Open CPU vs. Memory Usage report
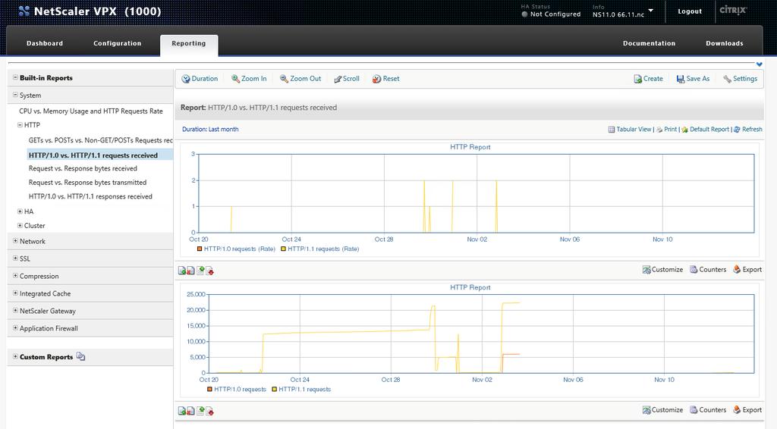The width and height of the screenshot is (777, 429). coord(91,111)
